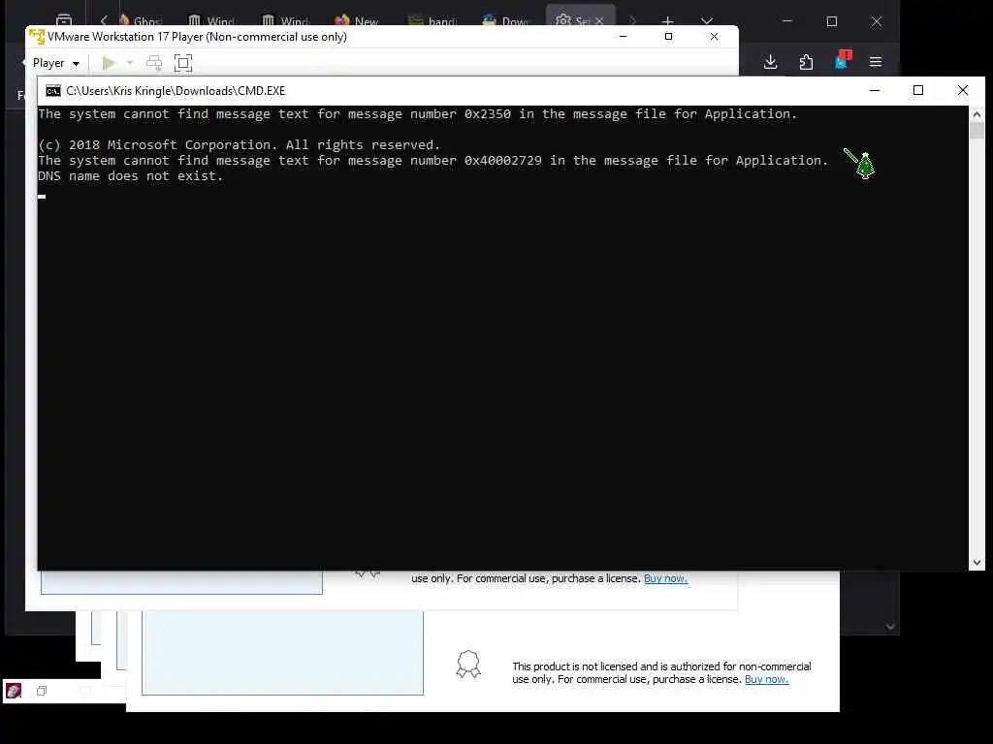Open the browser hamburger menu
Screen dimensions: 993x744
876,62
